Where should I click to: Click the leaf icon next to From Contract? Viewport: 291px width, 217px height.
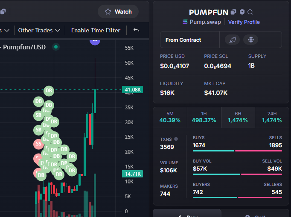pyautogui.click(x=233, y=40)
